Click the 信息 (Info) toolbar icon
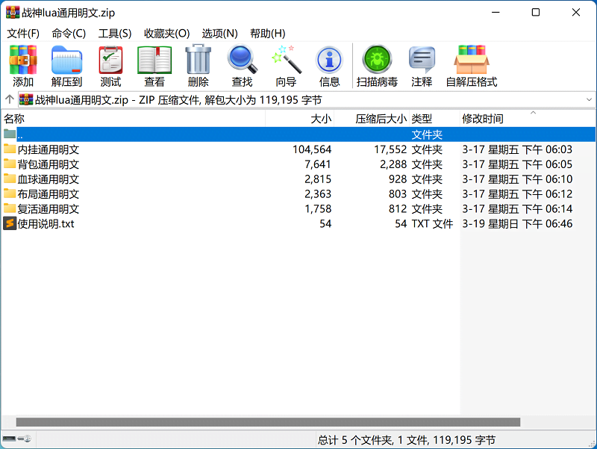The width and height of the screenshot is (597, 449). [x=329, y=65]
